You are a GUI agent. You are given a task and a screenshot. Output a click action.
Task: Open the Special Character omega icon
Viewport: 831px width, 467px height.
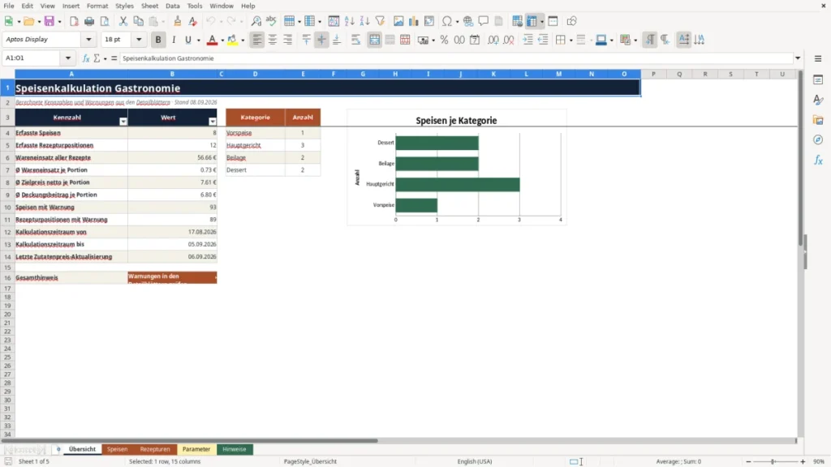tap(447, 21)
